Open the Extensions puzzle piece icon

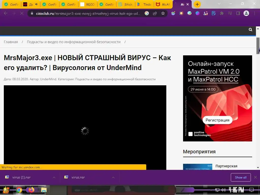pyautogui.click(x=222, y=13)
